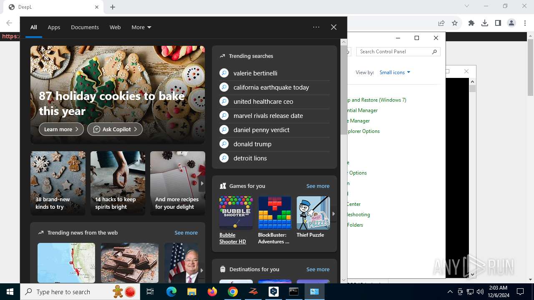Switch to the Apps search tab
This screenshot has width=534, height=300.
point(54,27)
